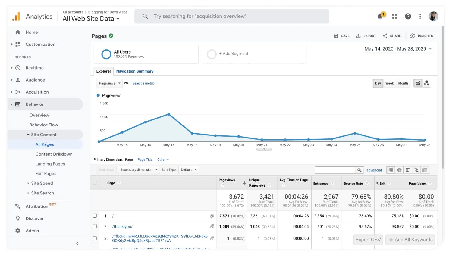Open the Pageviews metric dropdown

pyautogui.click(x=109, y=83)
